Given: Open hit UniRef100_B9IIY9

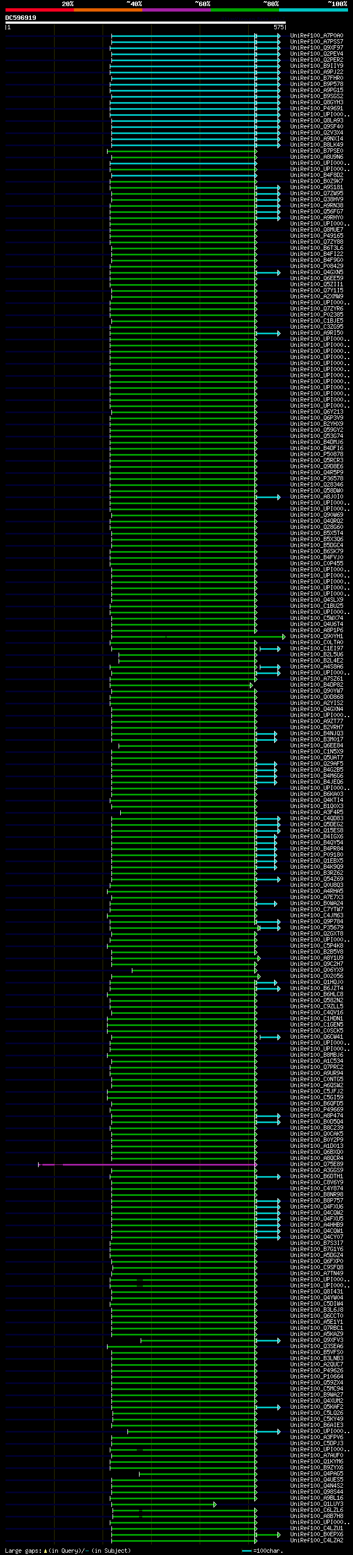Looking at the screenshot, I should [317, 66].
